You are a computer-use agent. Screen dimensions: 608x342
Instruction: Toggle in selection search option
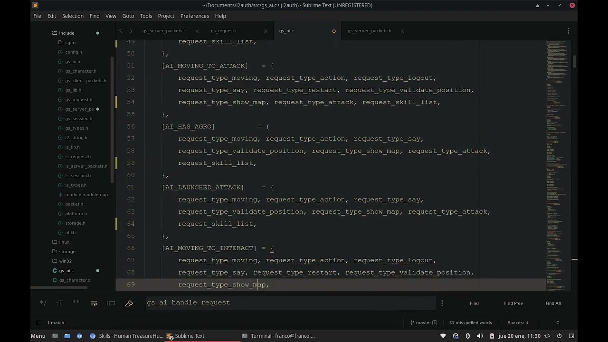tap(111, 303)
